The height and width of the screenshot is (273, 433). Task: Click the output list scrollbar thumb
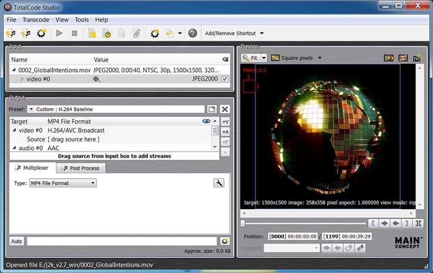click(215, 131)
